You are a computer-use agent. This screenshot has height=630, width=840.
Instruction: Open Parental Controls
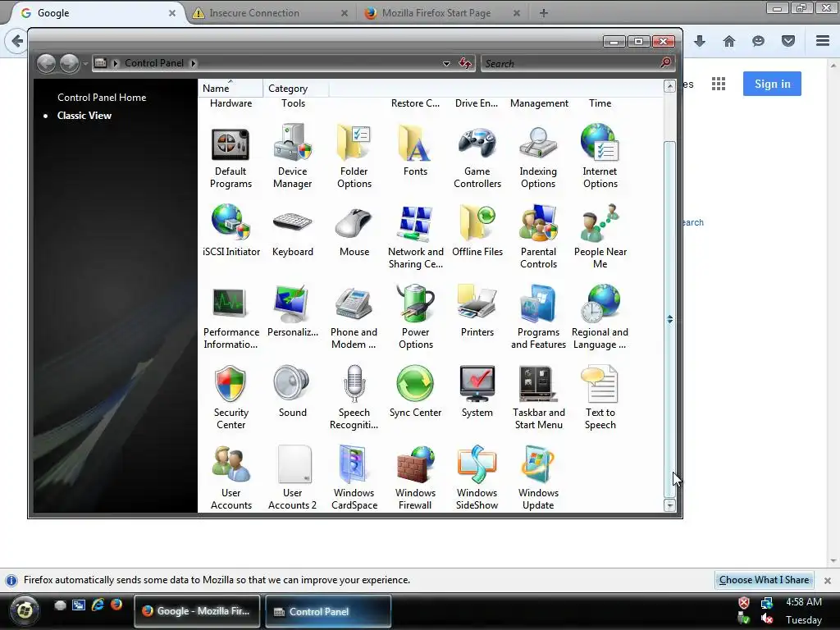click(538, 236)
